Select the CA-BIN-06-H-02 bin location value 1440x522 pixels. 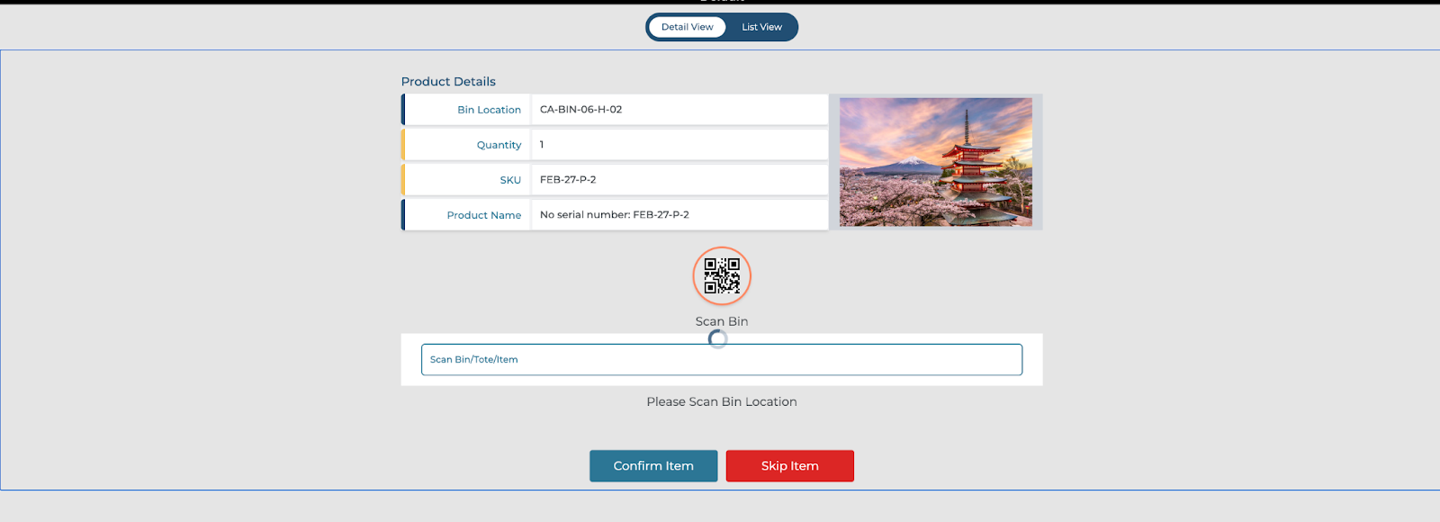click(x=580, y=110)
